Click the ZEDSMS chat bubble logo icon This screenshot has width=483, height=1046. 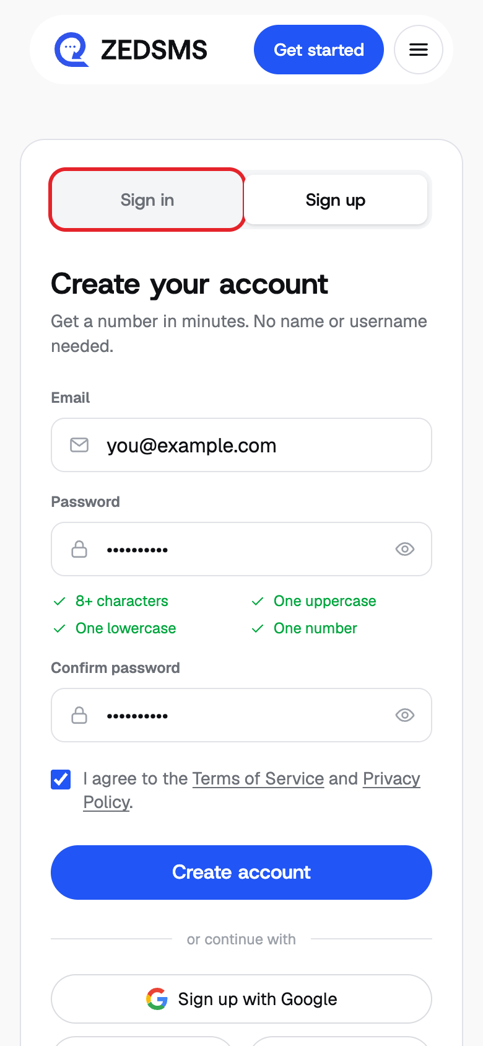[72, 50]
